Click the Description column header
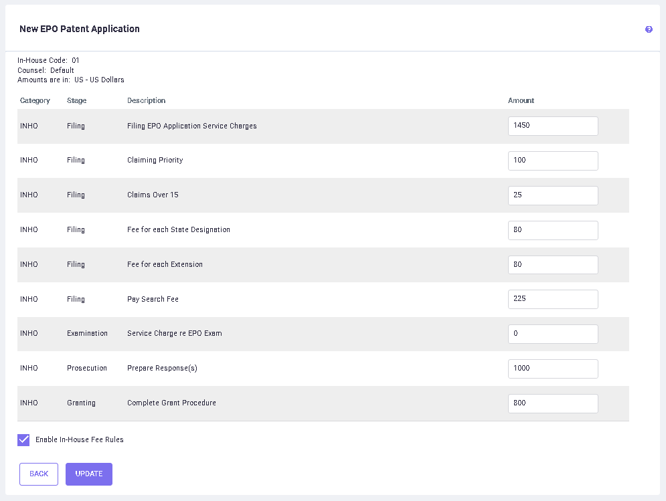 coord(146,100)
